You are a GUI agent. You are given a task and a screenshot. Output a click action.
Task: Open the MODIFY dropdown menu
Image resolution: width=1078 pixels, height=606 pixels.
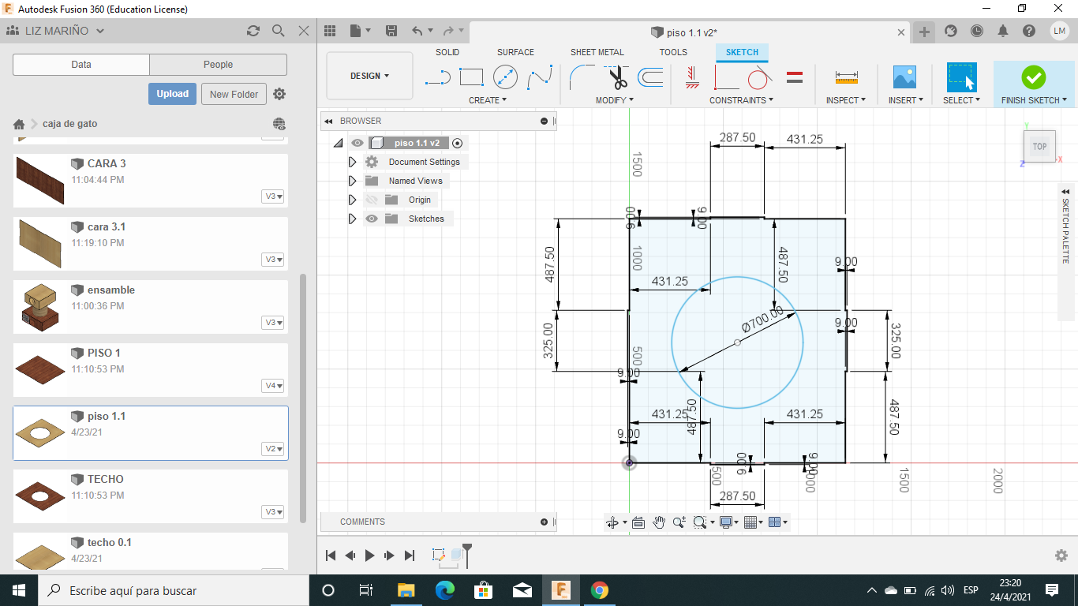[615, 100]
